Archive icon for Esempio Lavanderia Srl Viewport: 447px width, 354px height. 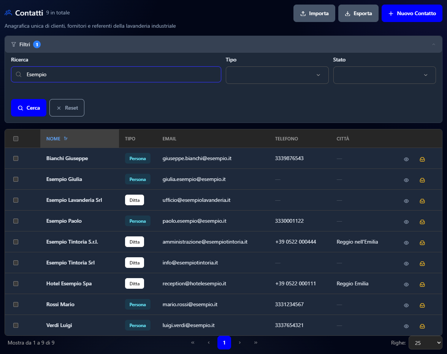(422, 201)
